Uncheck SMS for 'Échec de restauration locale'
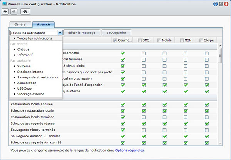This screenshot has width=231, height=160. (144, 111)
